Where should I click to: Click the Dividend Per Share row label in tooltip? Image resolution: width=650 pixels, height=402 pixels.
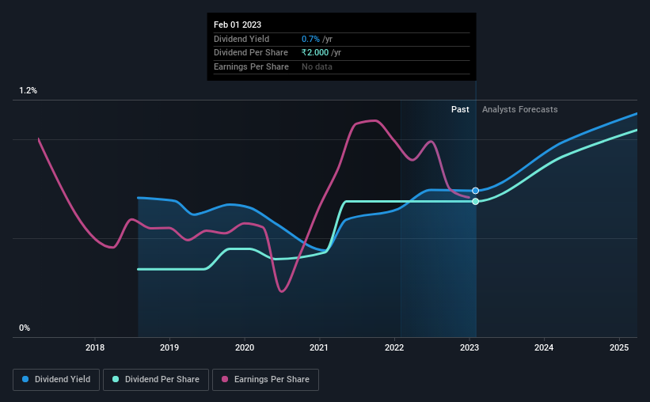(251, 53)
